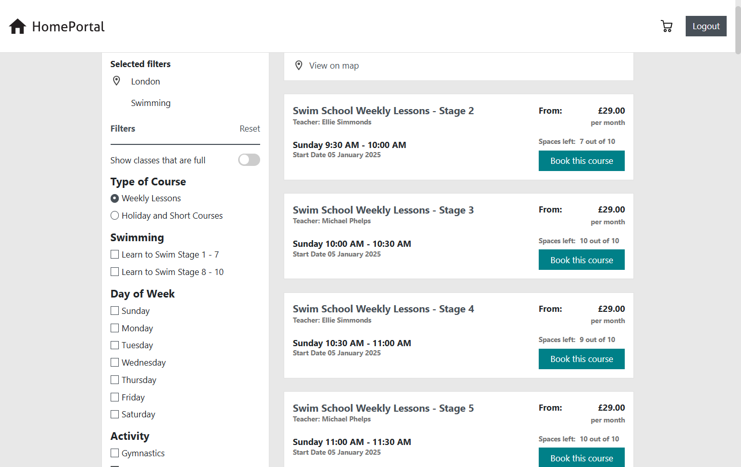741x467 pixels.
Task: Book the Stage 5 swim course
Action: click(582, 458)
